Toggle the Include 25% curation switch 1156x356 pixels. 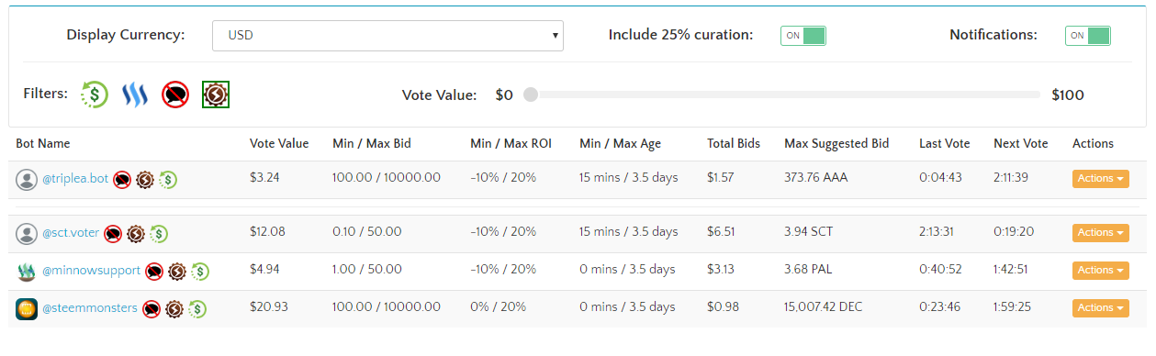coord(803,36)
